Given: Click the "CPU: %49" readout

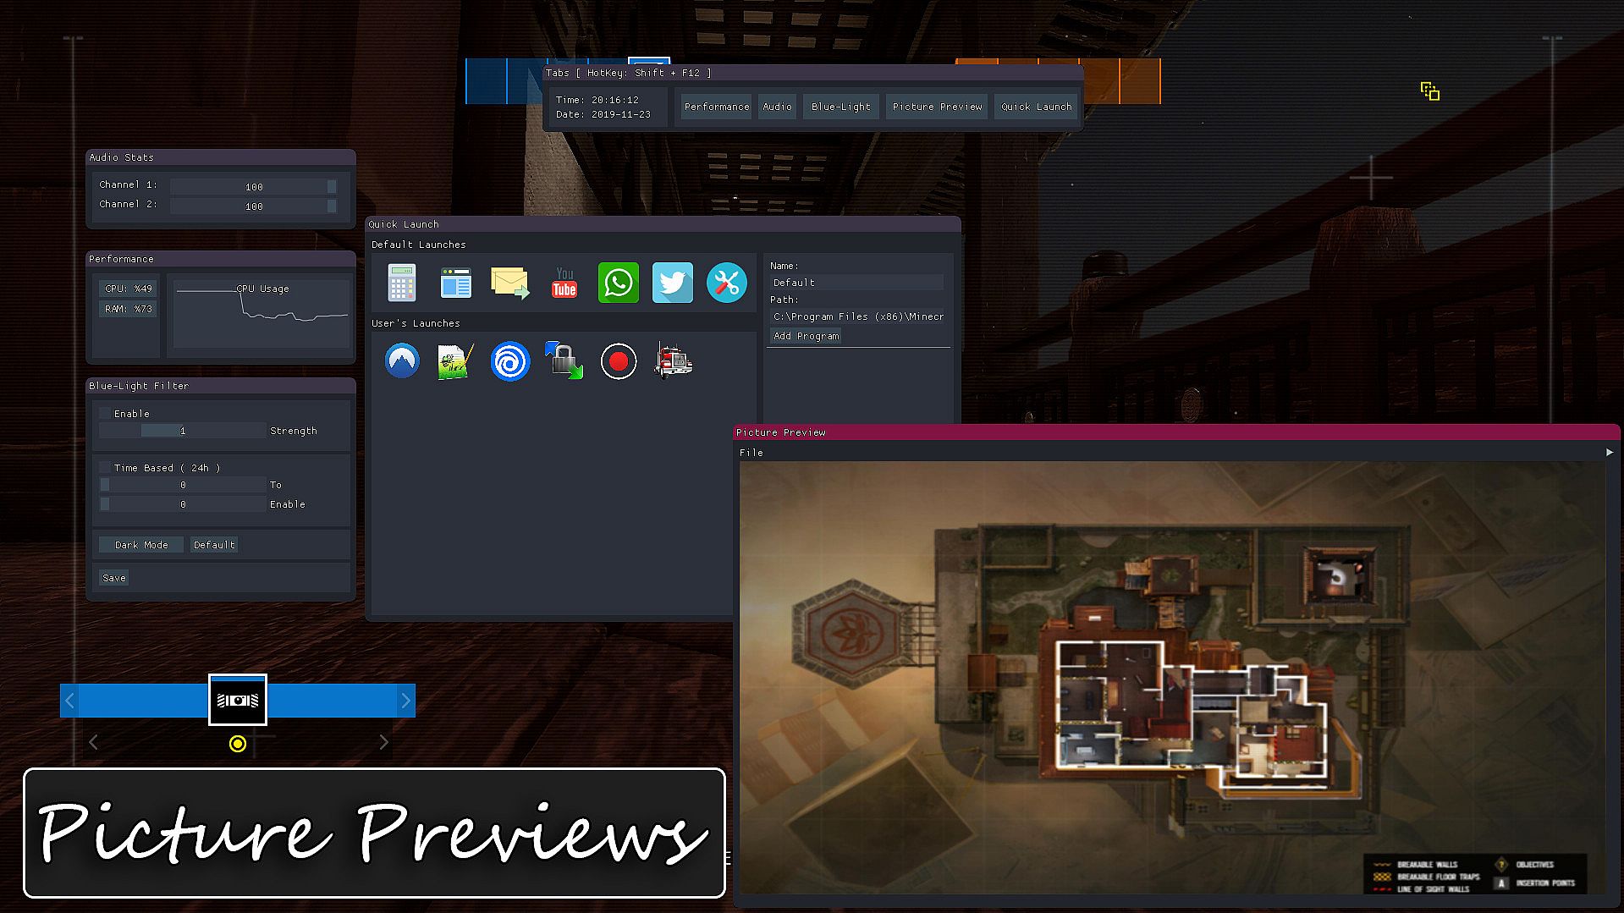Looking at the screenshot, I should 128,289.
